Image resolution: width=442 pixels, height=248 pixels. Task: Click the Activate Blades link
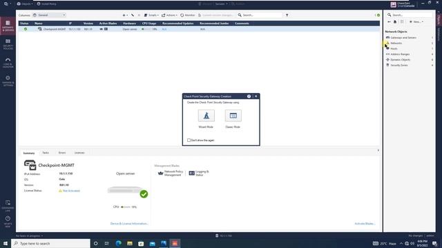[x=365, y=223]
